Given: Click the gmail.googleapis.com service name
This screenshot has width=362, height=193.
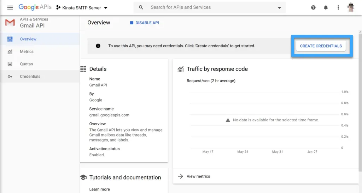Looking at the screenshot, I should (x=109, y=115).
